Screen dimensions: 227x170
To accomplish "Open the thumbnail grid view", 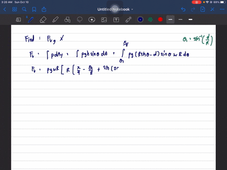I will (x=15, y=9).
